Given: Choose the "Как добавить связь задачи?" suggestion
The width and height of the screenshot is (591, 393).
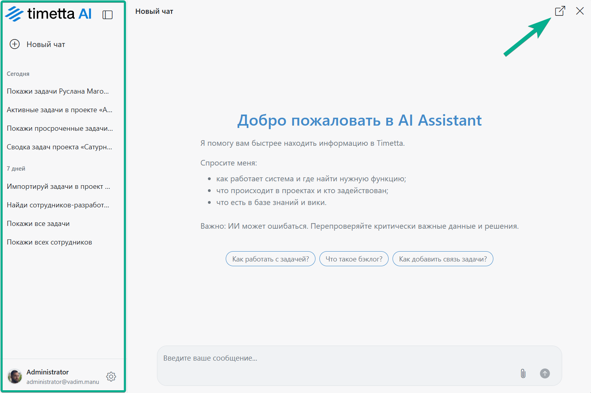Looking at the screenshot, I should point(443,259).
